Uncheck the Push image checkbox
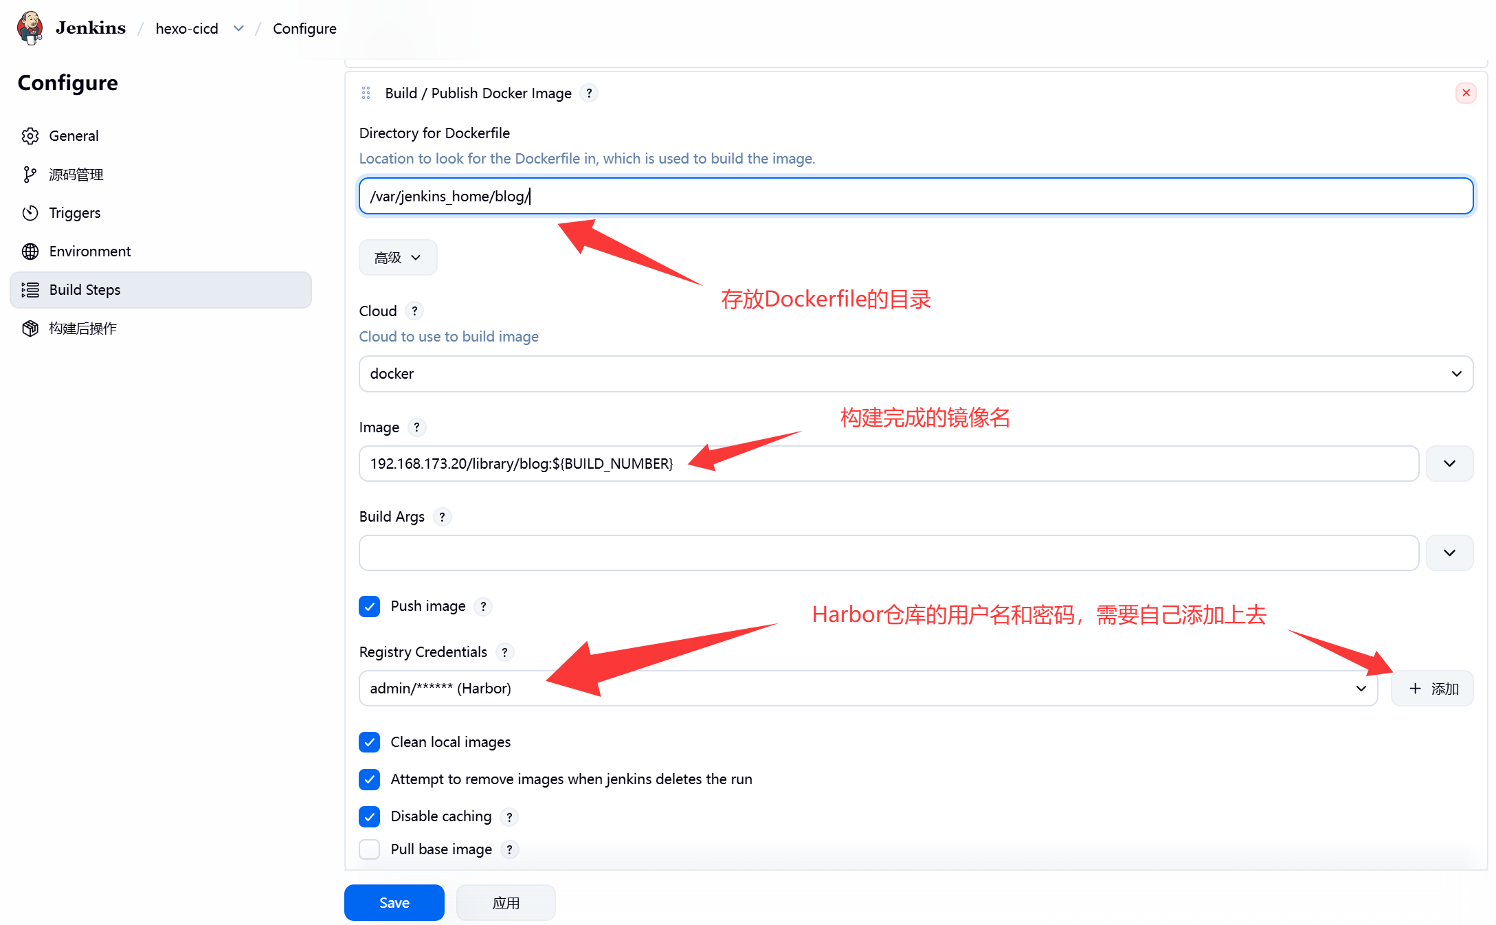 tap(370, 606)
